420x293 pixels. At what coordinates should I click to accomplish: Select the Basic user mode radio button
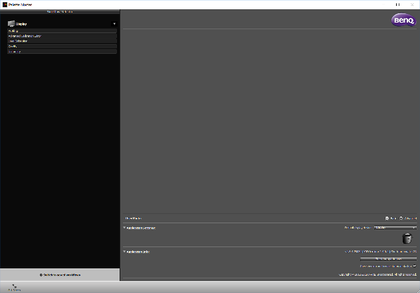(x=387, y=219)
